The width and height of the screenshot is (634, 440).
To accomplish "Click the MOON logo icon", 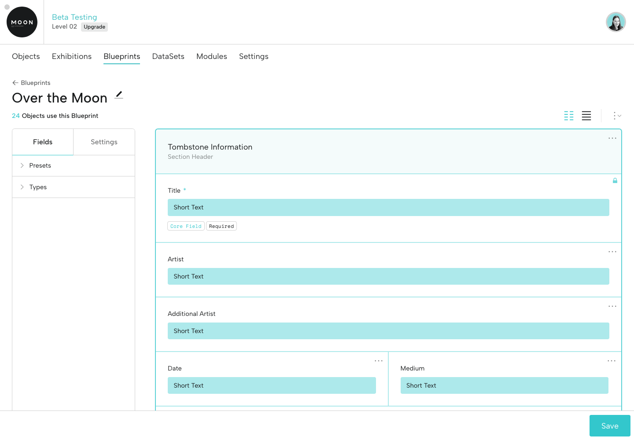I will click(22, 22).
